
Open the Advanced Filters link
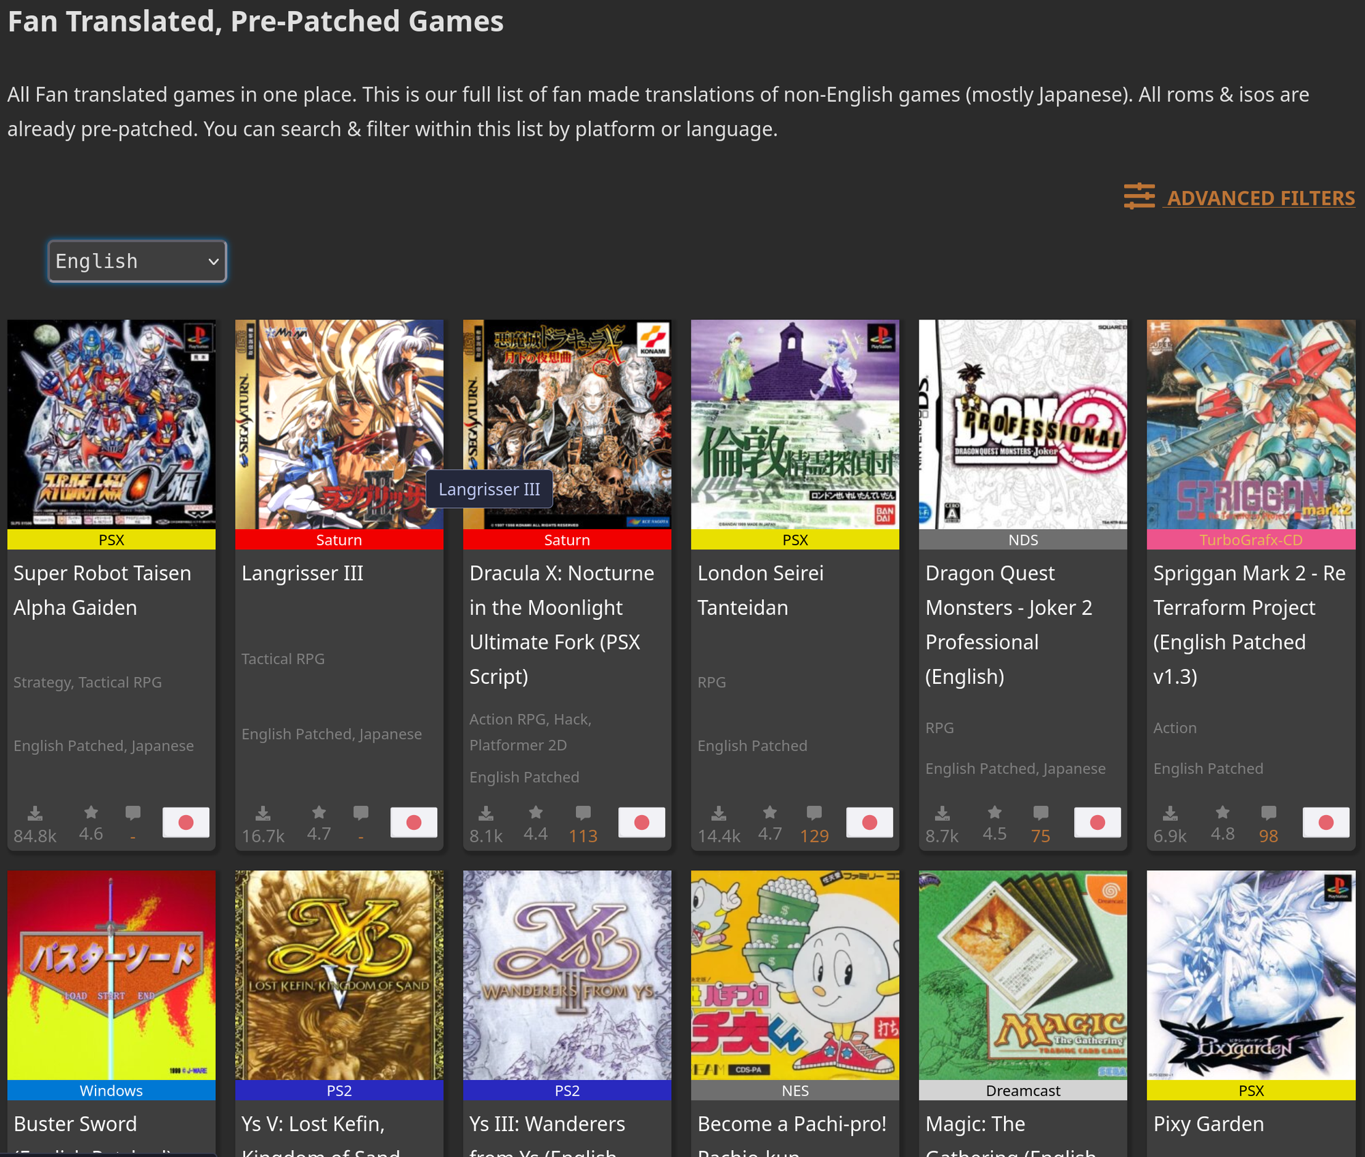click(x=1260, y=198)
